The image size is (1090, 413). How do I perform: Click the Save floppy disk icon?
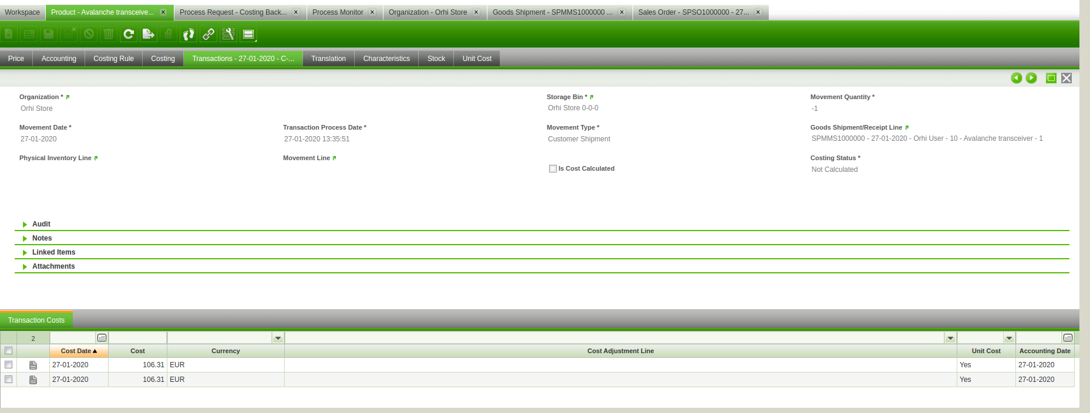pos(49,34)
